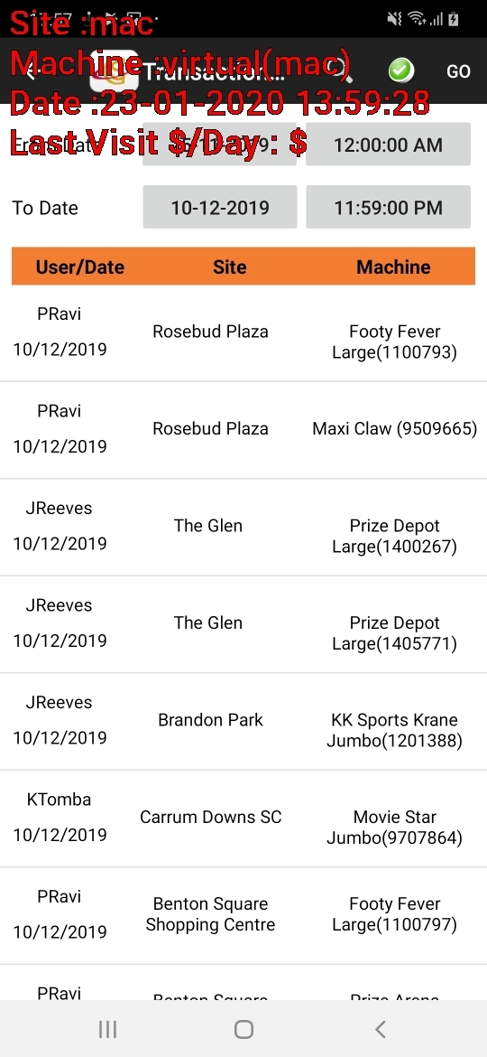Viewport: 487px width, 1057px height.
Task: Tap the app logo icon
Action: point(115,71)
